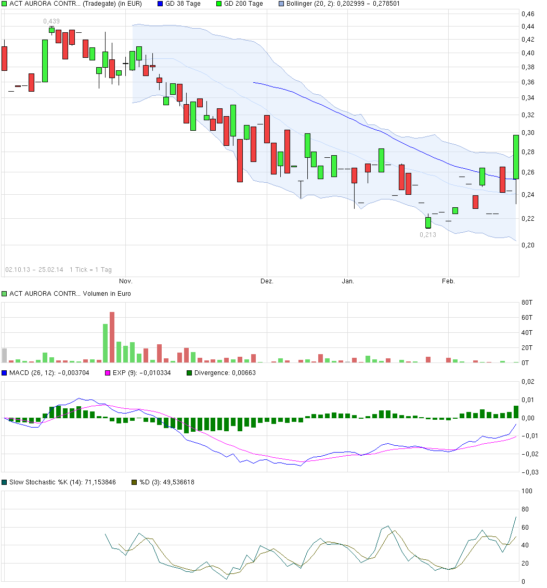
Task: Click the magenta EXP (9) legend swatch
Action: 108,373
